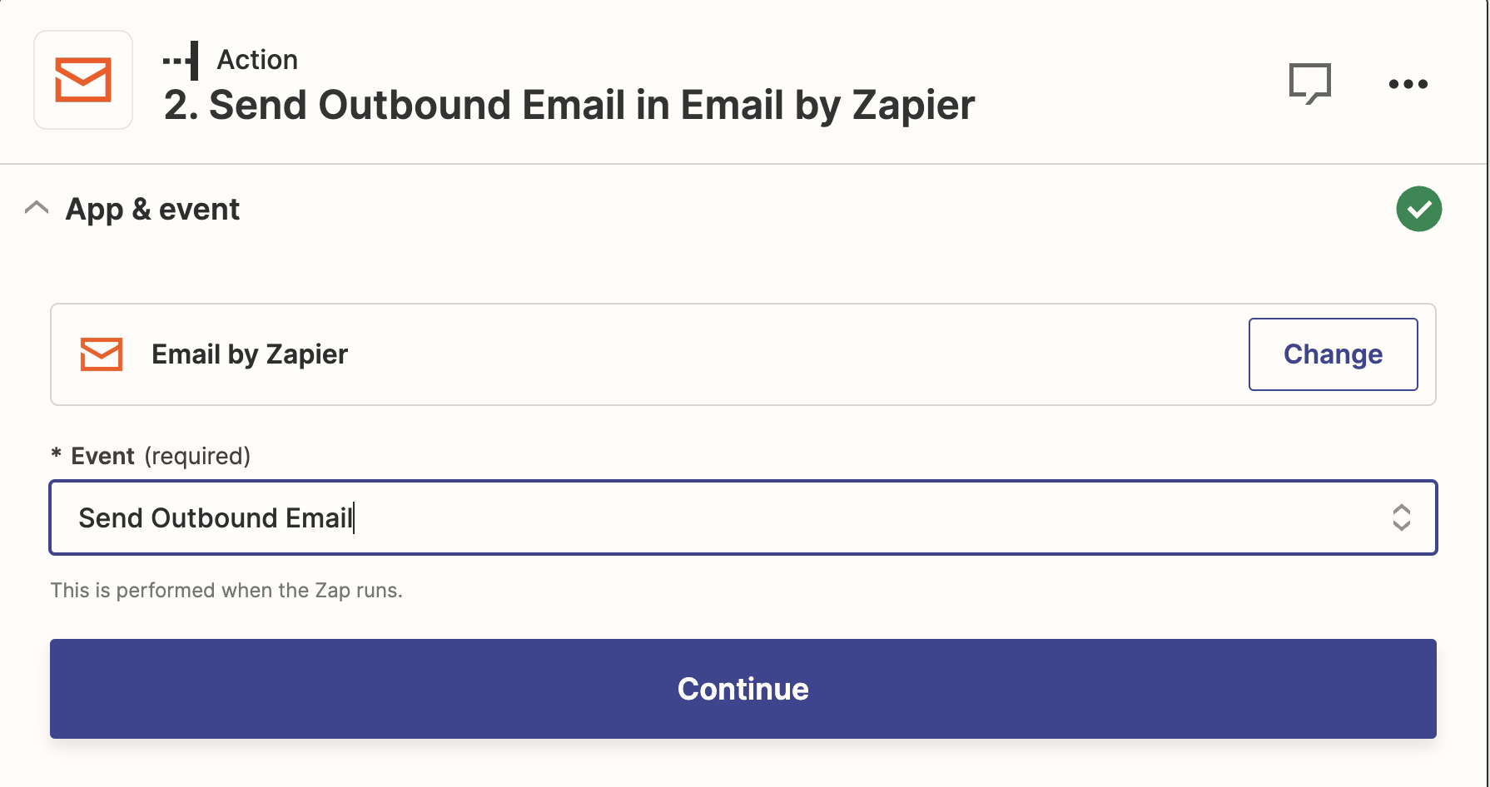Click the Action label above the step title
The image size is (1490, 787).
coord(257,60)
